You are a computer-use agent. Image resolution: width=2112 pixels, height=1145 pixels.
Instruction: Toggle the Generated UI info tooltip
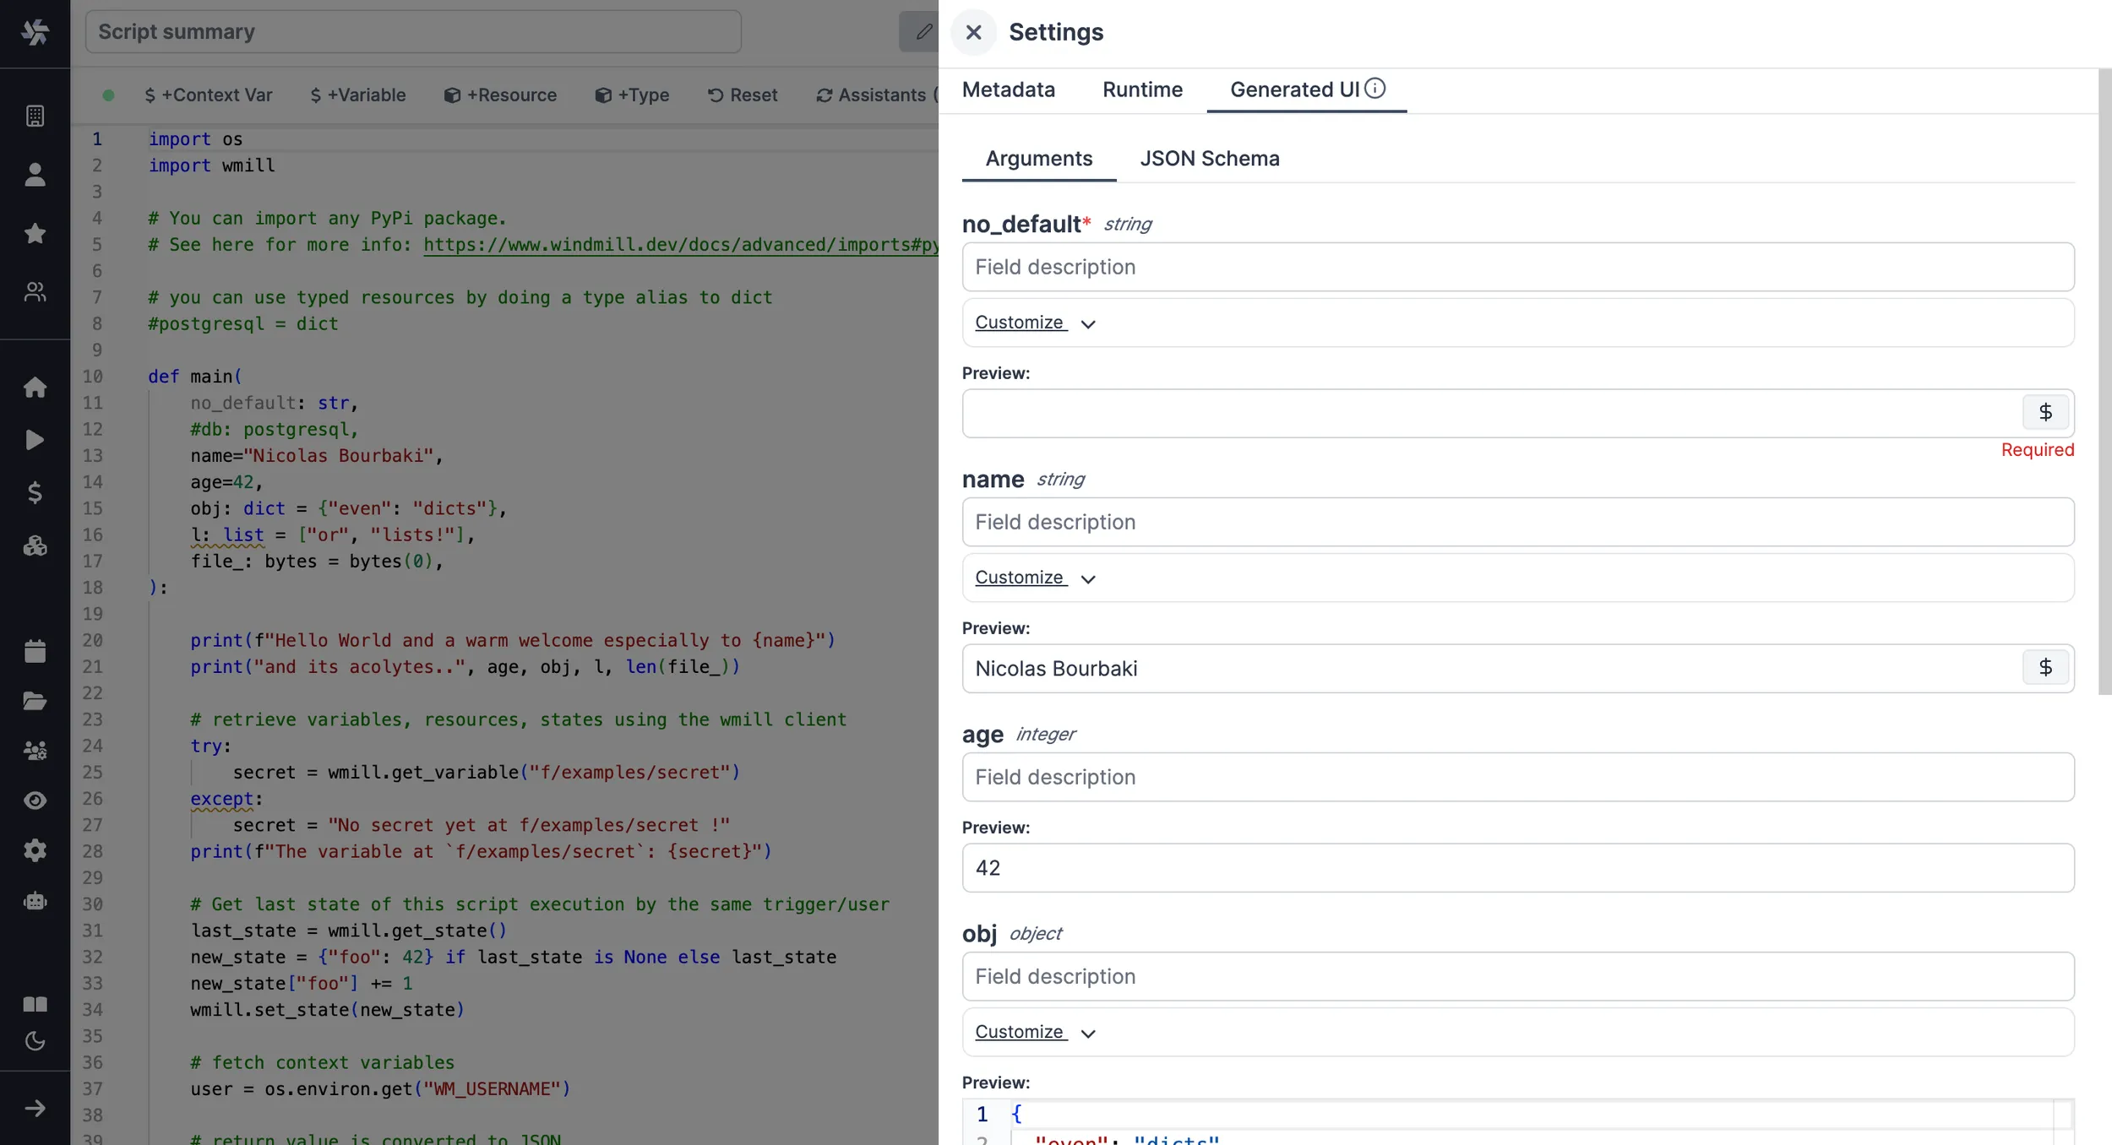1376,88
